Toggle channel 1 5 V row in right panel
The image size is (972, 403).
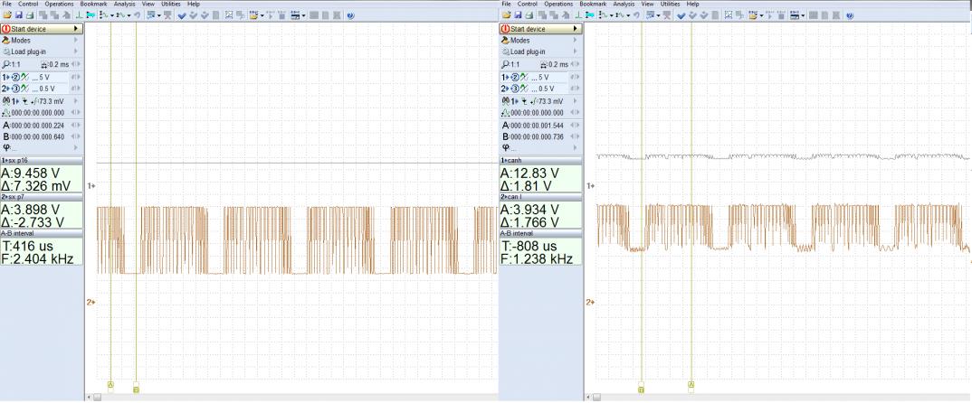pyautogui.click(x=539, y=77)
